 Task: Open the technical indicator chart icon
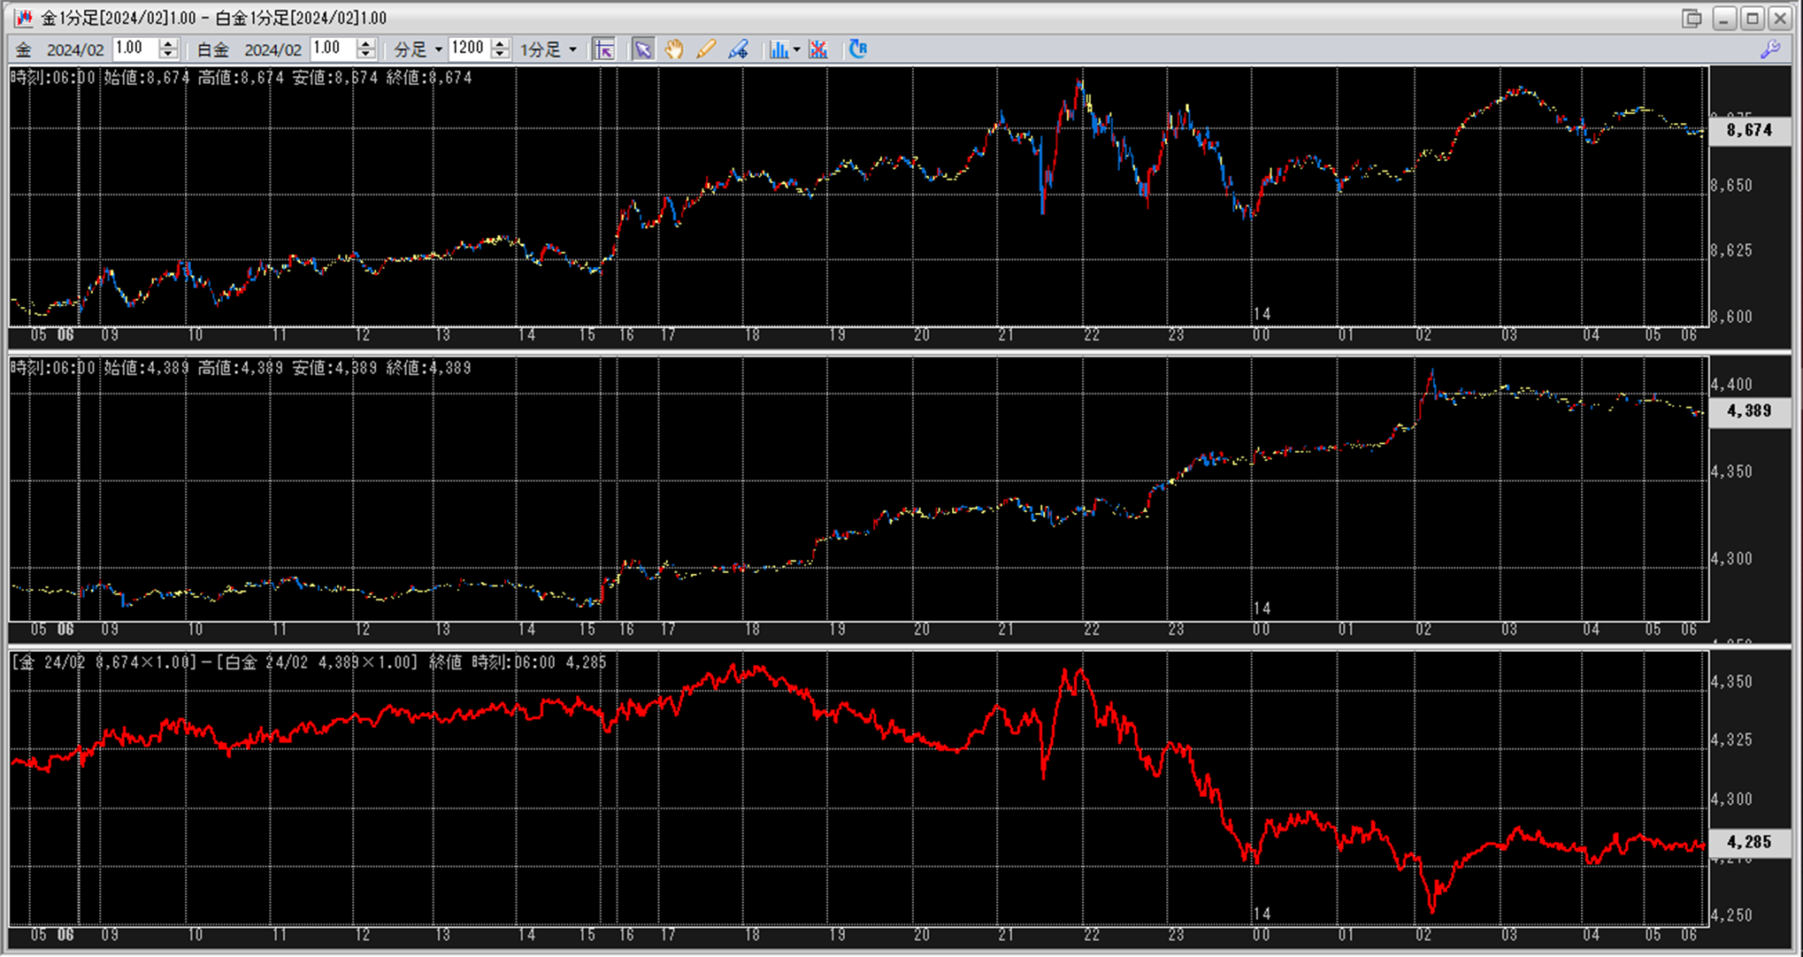coord(779,50)
